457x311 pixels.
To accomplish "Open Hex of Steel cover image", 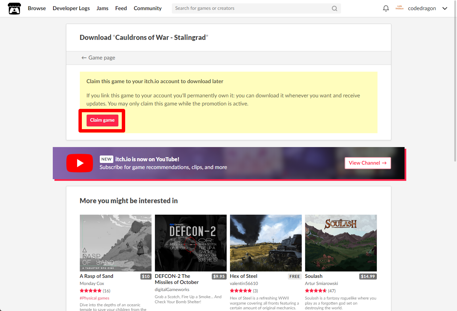I will point(266,243).
